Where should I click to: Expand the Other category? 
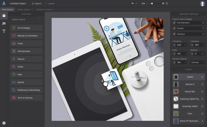click(26, 67)
